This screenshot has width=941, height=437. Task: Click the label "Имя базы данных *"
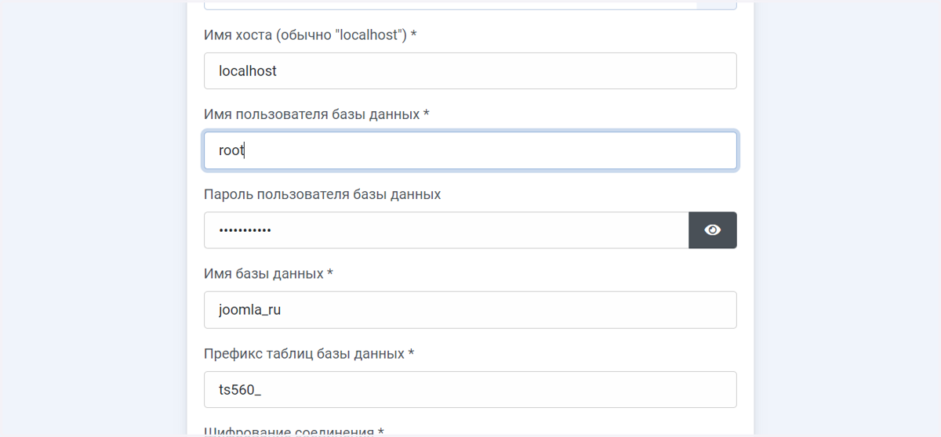[x=269, y=274]
